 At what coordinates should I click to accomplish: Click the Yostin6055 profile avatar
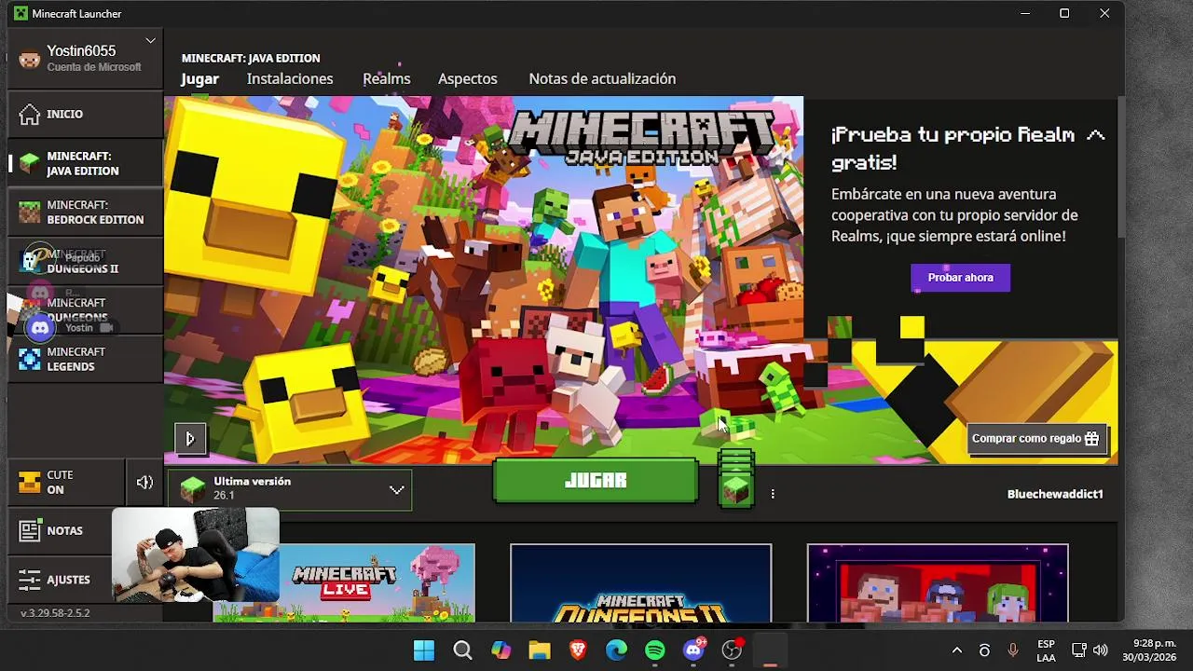point(30,58)
